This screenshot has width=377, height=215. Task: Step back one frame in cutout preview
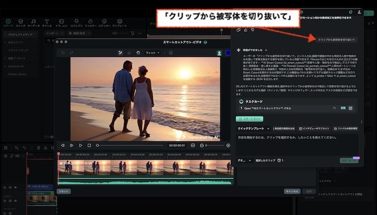(x=62, y=146)
